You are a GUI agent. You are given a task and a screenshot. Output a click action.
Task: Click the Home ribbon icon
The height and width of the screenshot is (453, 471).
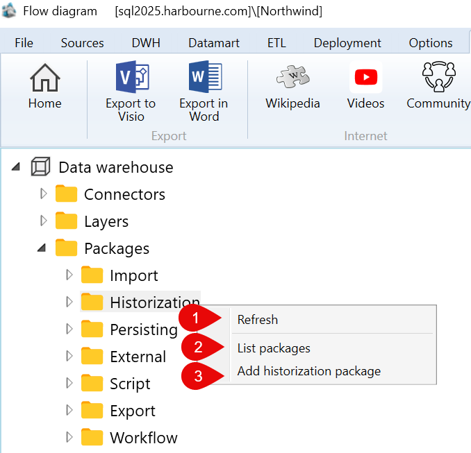tap(44, 78)
